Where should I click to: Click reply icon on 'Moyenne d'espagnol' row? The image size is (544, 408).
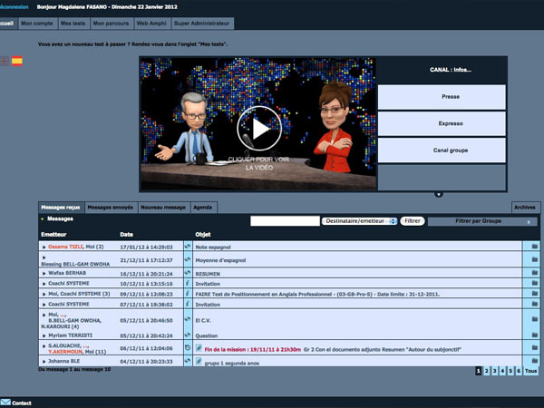[x=188, y=259]
